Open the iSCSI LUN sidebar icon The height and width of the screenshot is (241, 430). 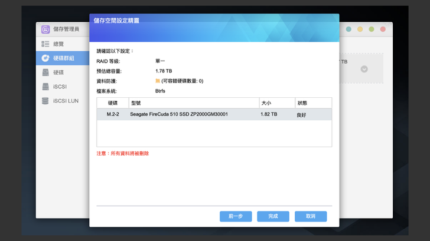click(45, 100)
